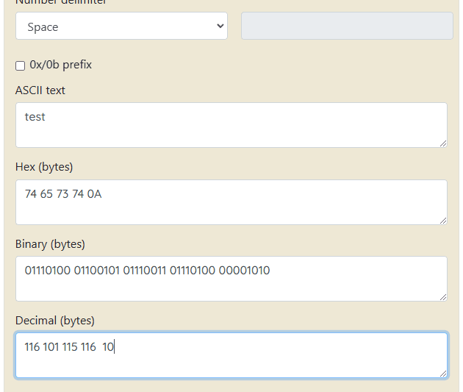Click the ASCII text area resize handle
463x392 pixels.
coord(442,143)
